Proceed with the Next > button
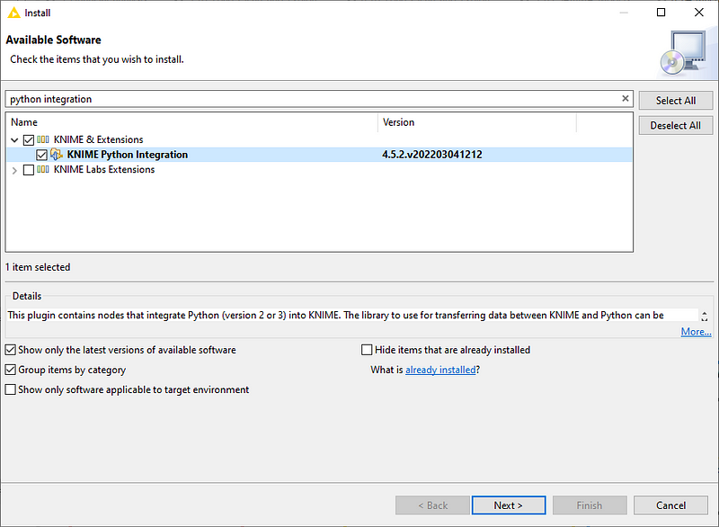The image size is (719, 527). 509,505
